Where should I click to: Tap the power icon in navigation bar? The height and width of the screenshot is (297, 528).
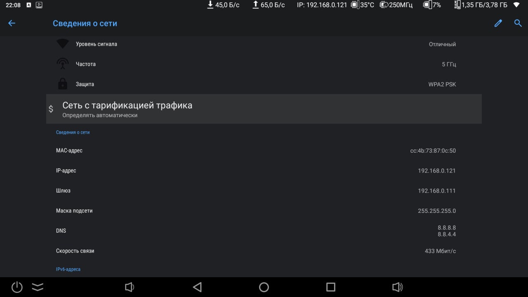pos(17,287)
